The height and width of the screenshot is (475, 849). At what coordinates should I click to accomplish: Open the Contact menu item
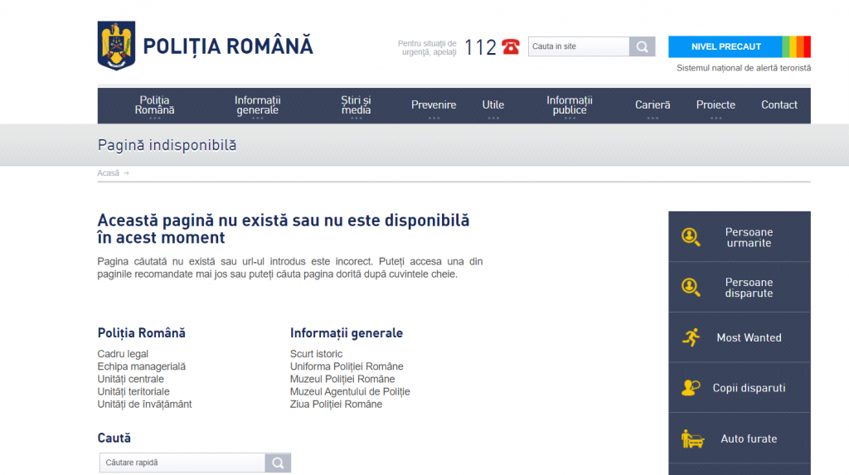(779, 105)
